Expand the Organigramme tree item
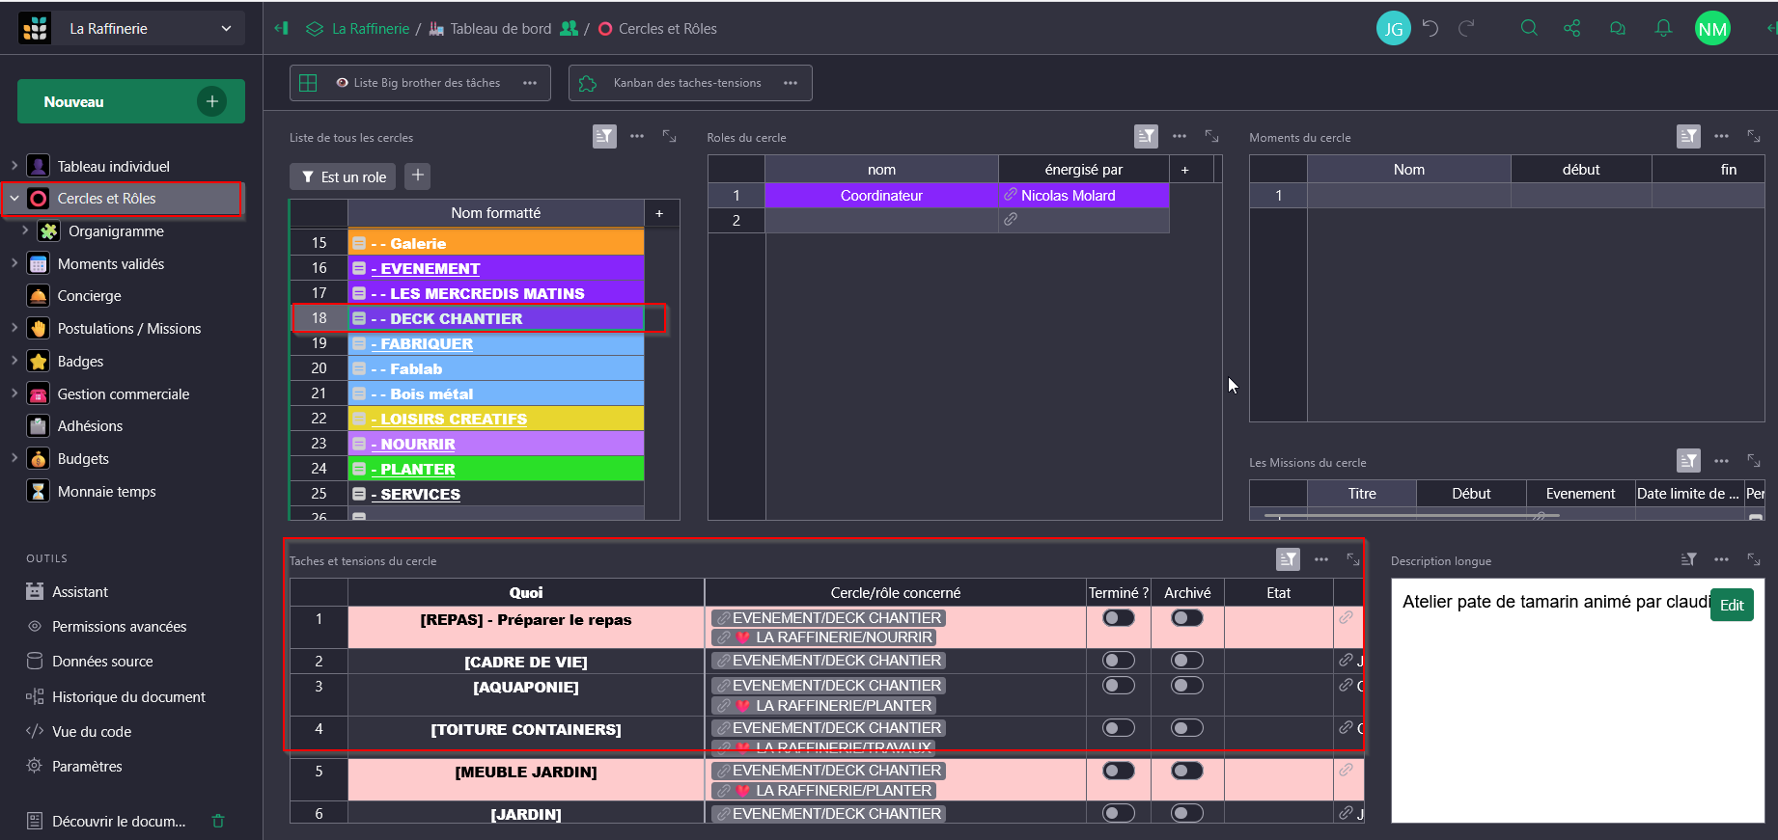Image resolution: width=1778 pixels, height=840 pixels. pos(25,231)
